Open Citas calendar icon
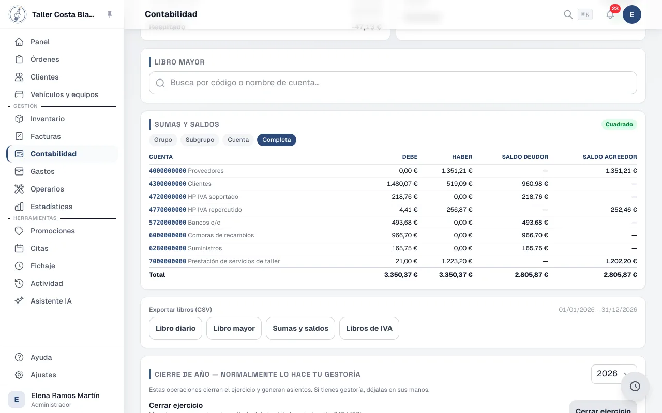 [19, 248]
